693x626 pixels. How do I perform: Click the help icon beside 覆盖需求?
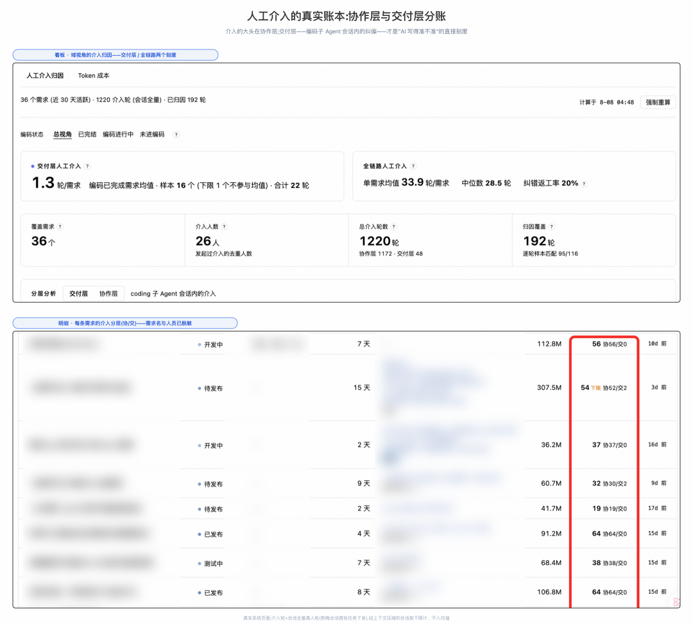click(60, 226)
